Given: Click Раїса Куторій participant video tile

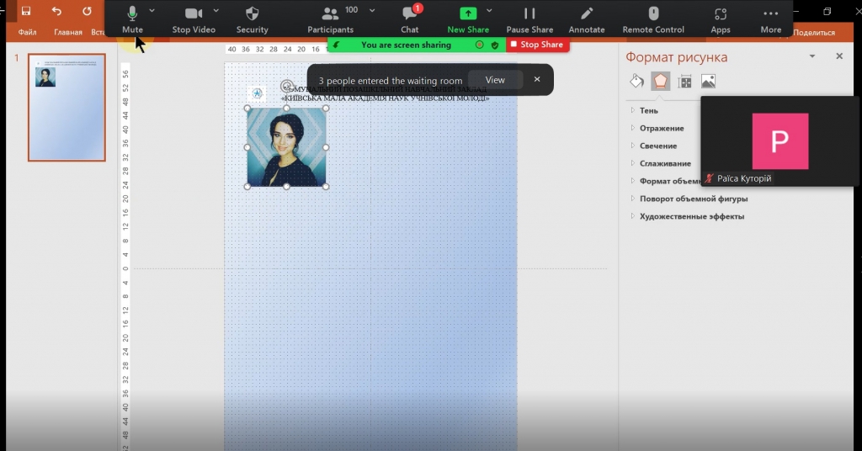Looking at the screenshot, I should (780, 141).
